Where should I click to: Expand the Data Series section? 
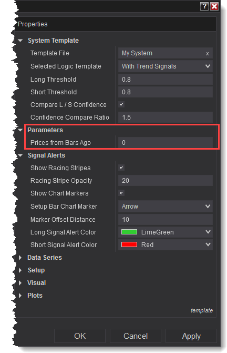click(x=20, y=258)
